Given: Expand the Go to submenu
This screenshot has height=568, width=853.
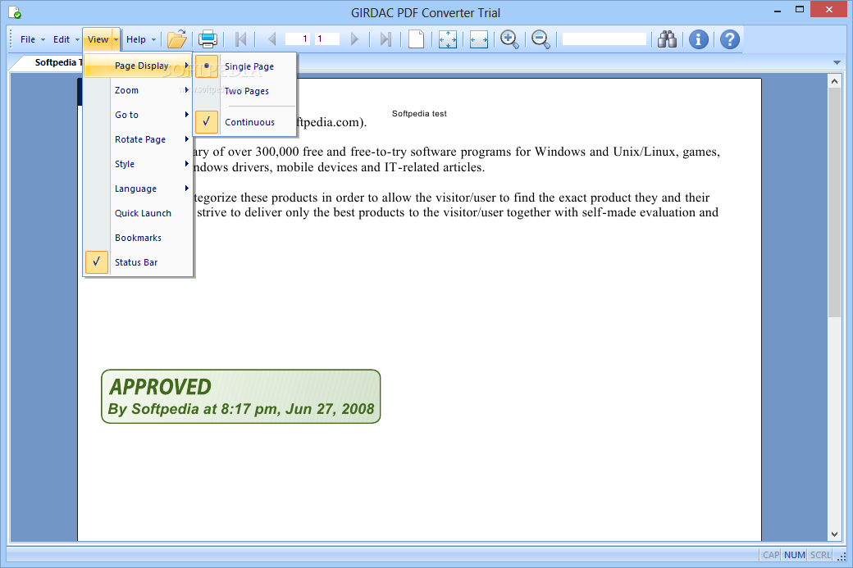Looking at the screenshot, I should click(x=139, y=115).
